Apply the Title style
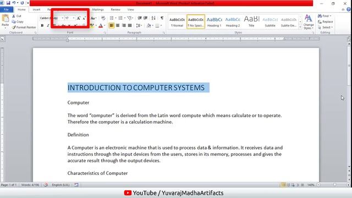 point(251,22)
